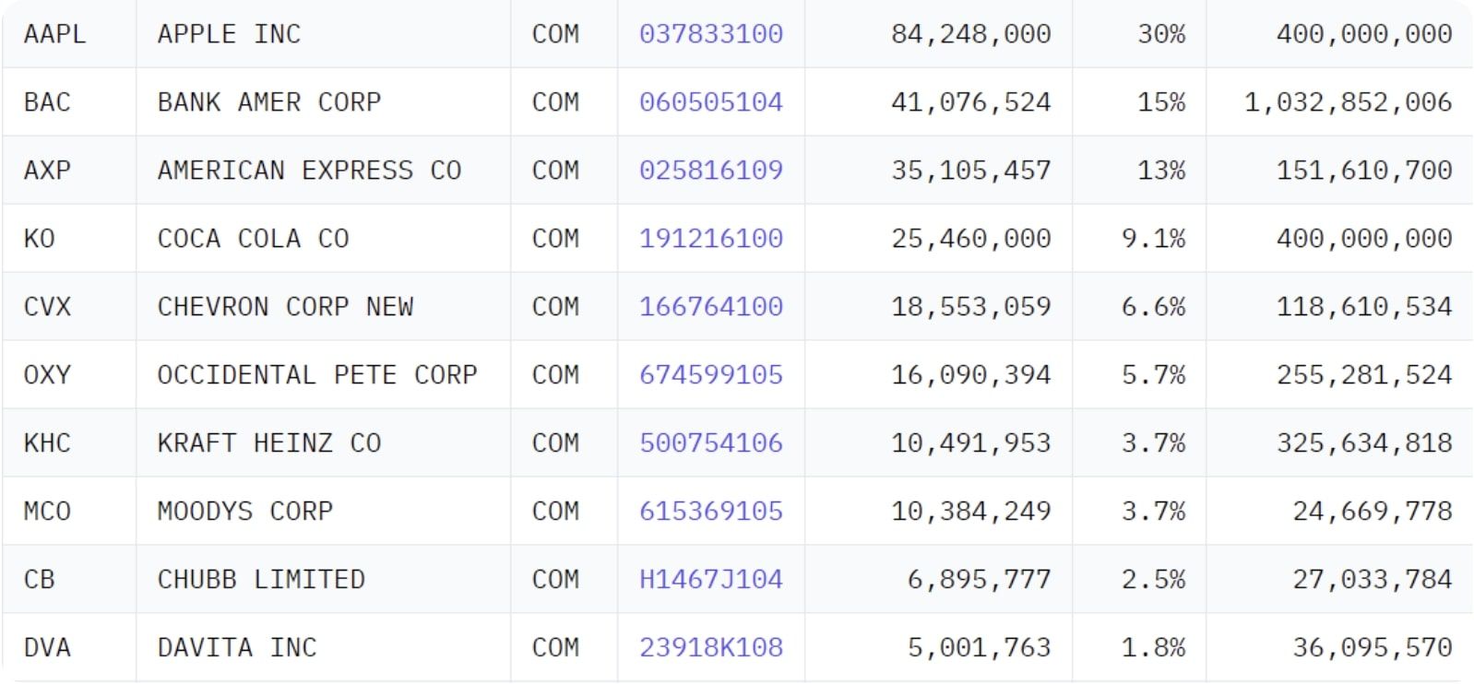
Task: Click the CHUBB LIMITED company name
Action: 261,580
